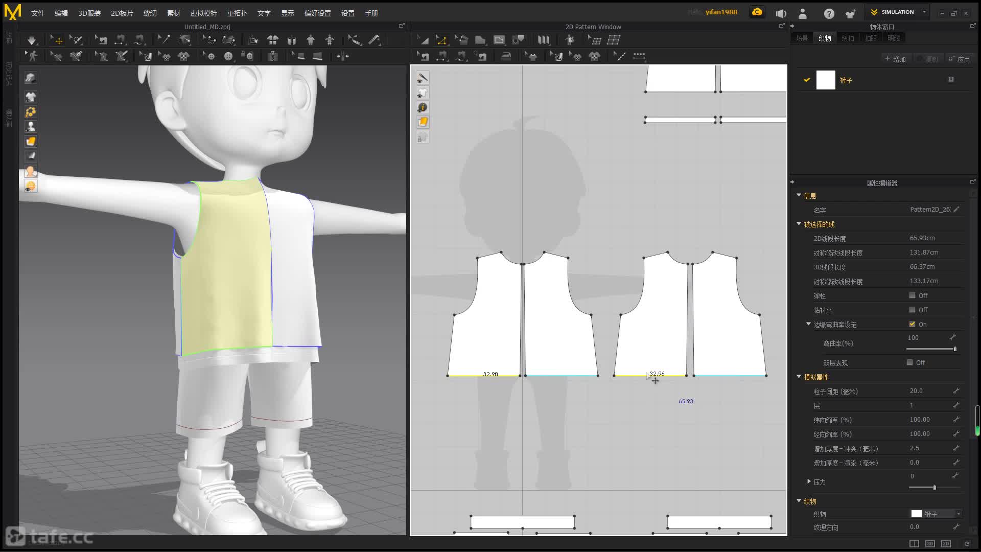
Task: Select the Edit Pattern tool in 2D toolbar
Action: coord(441,40)
